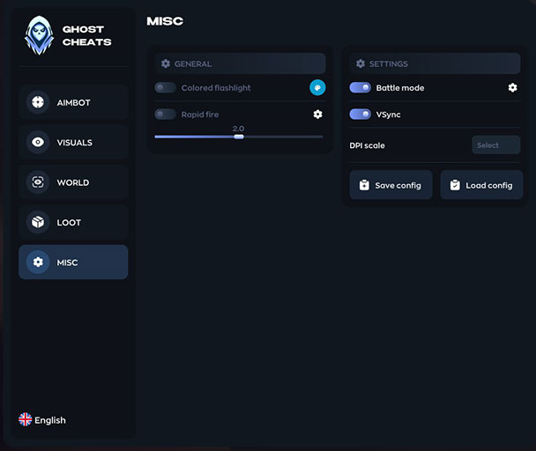Viewport: 536px width, 451px height.
Task: Switch off VSync
Action: pos(360,115)
